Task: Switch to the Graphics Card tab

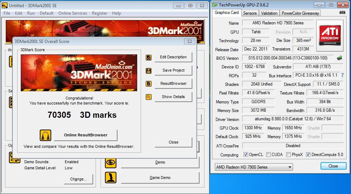Action: [x=226, y=13]
